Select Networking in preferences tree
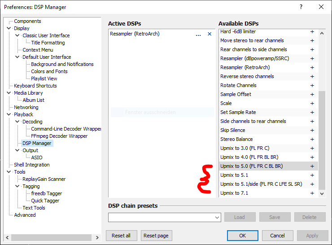This screenshot has height=245, width=332. [x=26, y=107]
